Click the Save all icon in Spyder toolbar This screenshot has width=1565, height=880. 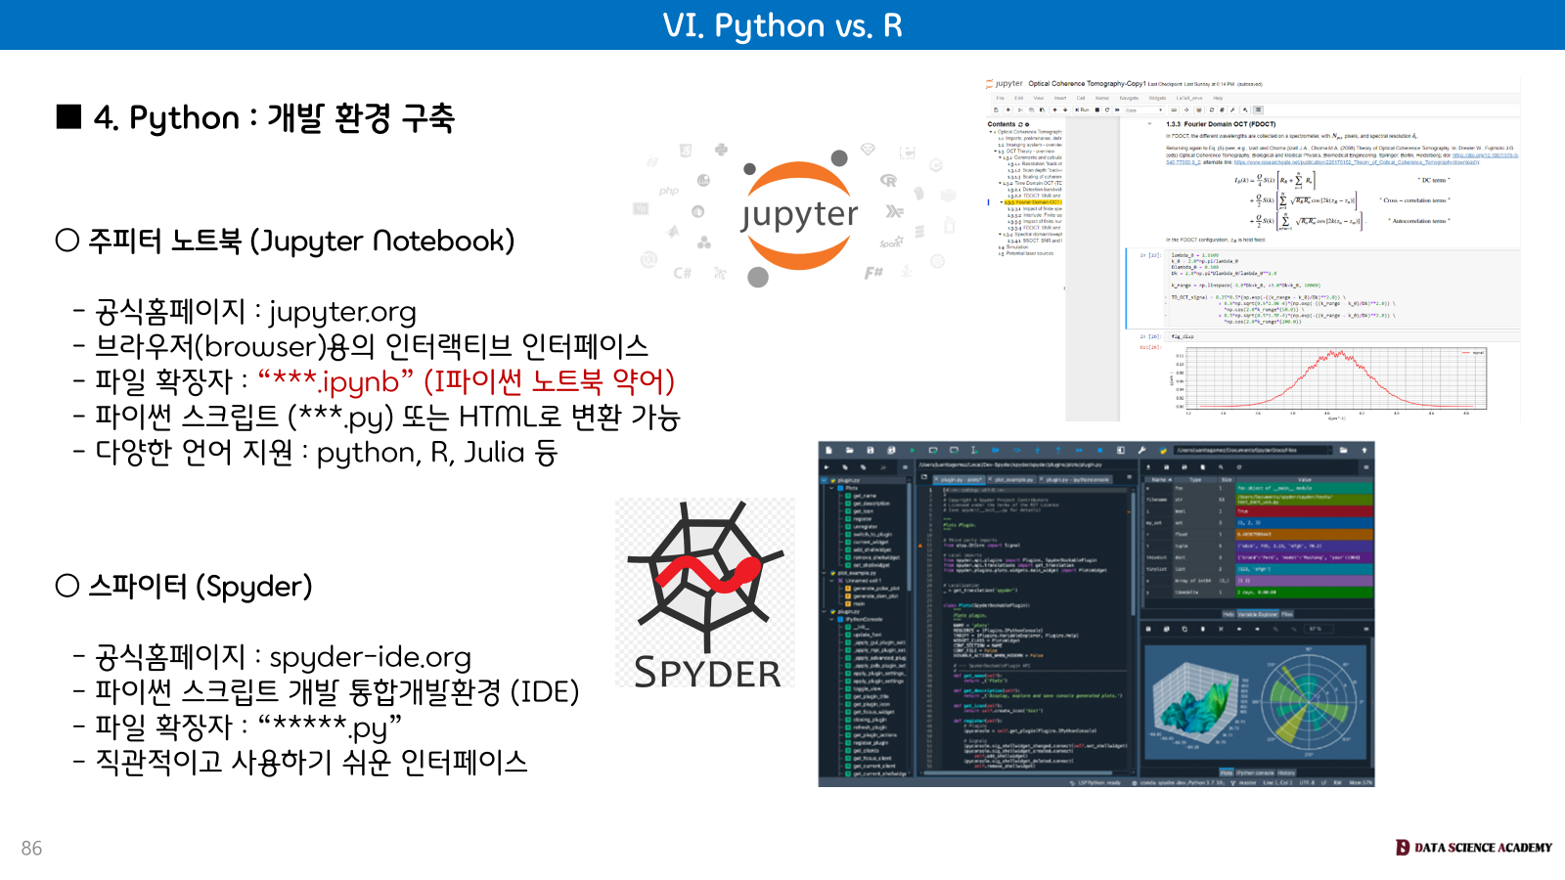[891, 450]
